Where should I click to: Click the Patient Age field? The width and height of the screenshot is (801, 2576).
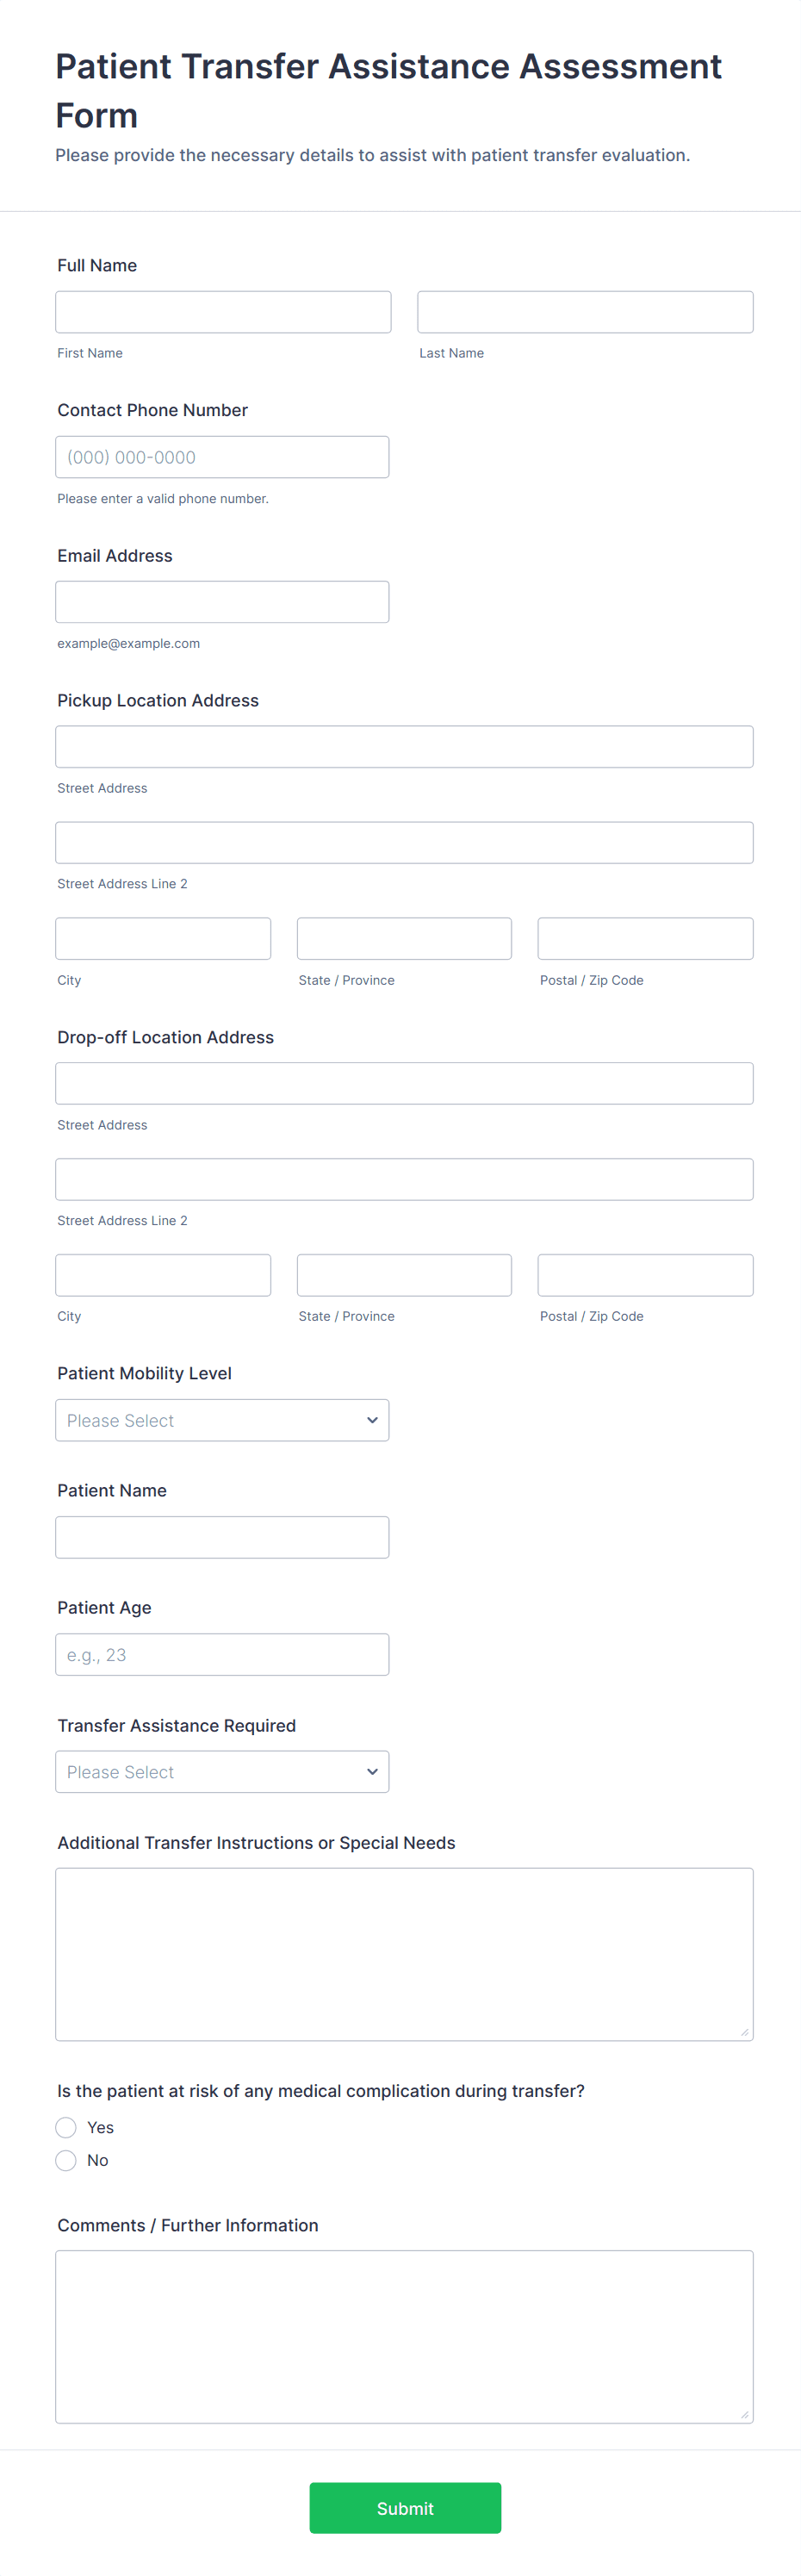(221, 1654)
